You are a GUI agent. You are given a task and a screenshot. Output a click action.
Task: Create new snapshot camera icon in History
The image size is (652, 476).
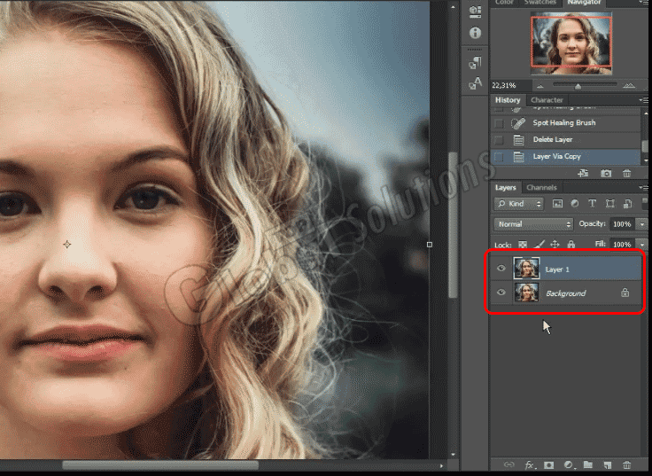[606, 173]
